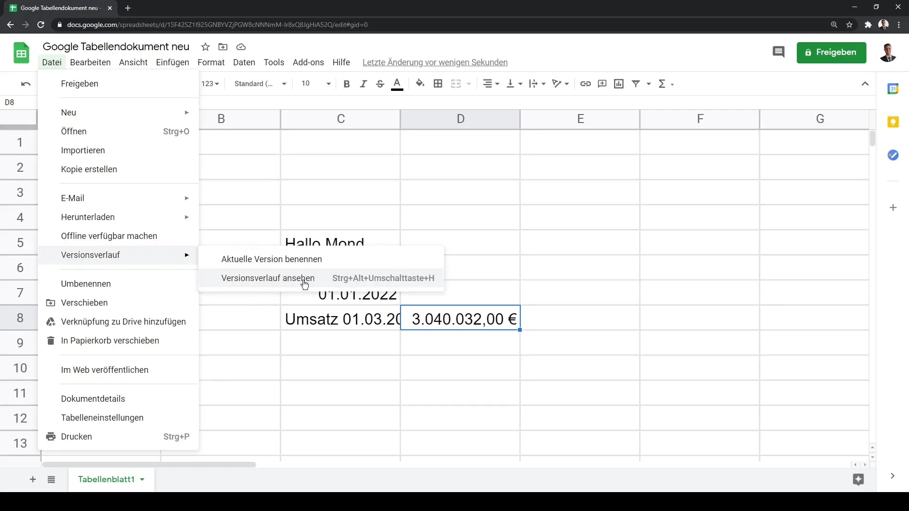Expand filter views dropdown arrow
Image resolution: width=909 pixels, height=511 pixels.
pyautogui.click(x=649, y=84)
